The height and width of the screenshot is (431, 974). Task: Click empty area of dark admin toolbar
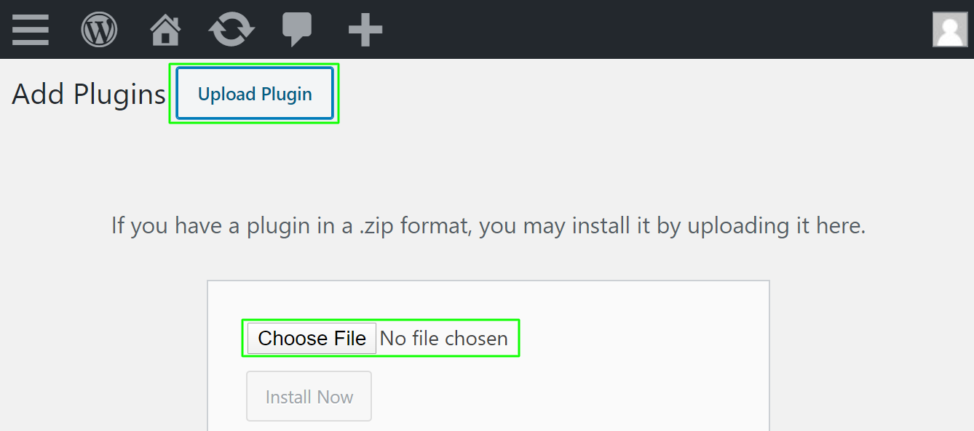pyautogui.click(x=655, y=30)
